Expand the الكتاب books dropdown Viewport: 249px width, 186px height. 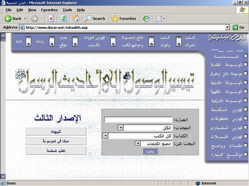[105, 136]
